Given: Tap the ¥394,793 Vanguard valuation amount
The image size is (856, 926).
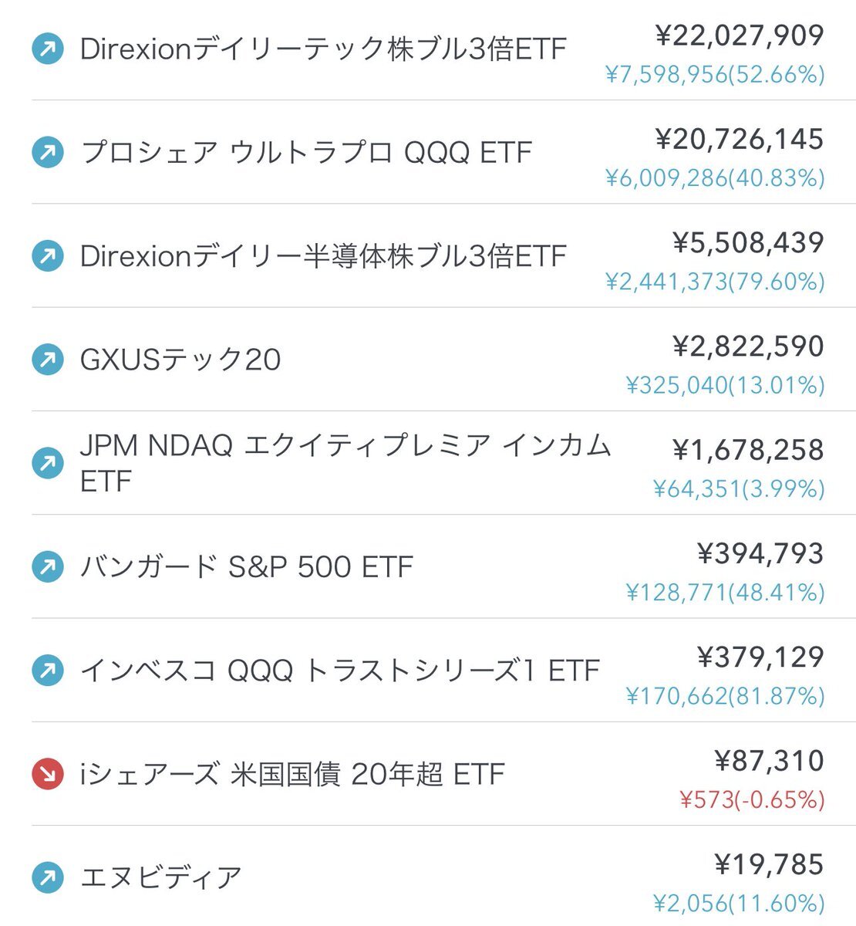Looking at the screenshot, I should point(760,553).
